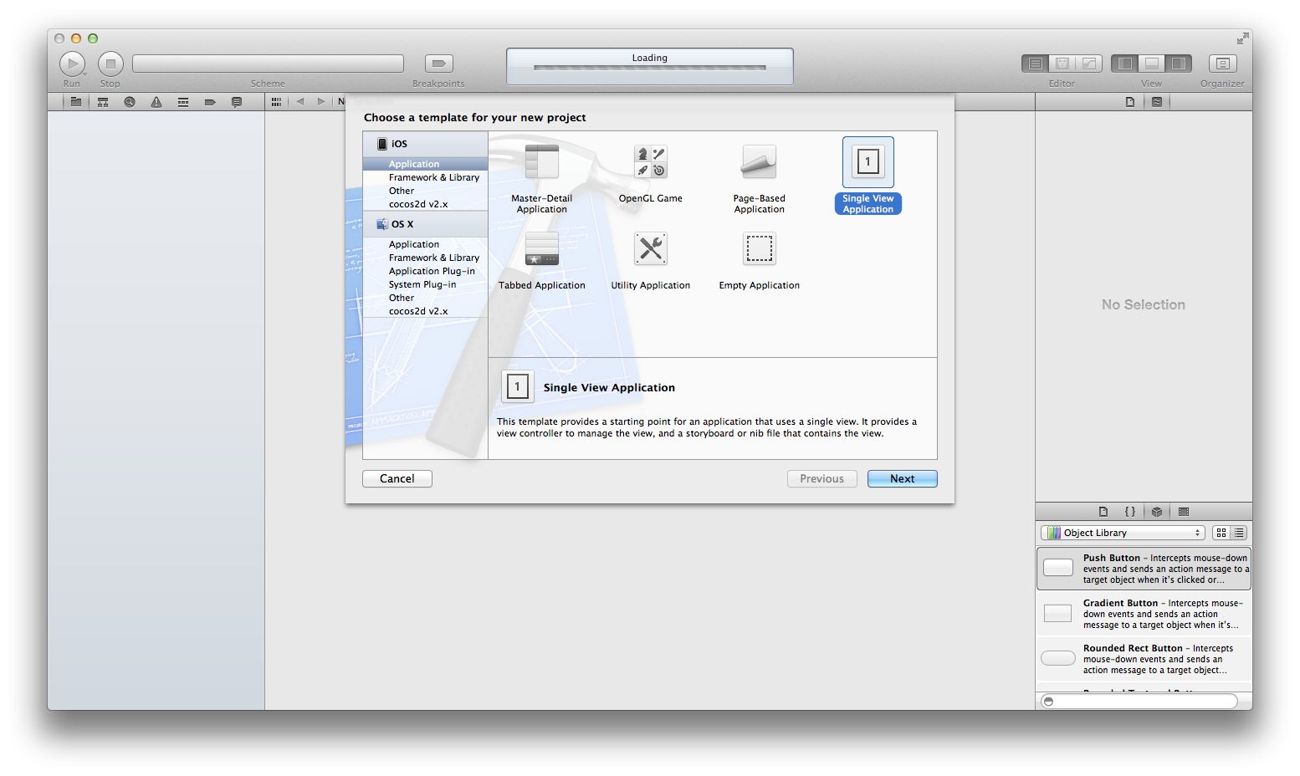Screen dimensions: 1300x776
Task: Open the Issue navigator warning icon
Action: click(x=156, y=102)
